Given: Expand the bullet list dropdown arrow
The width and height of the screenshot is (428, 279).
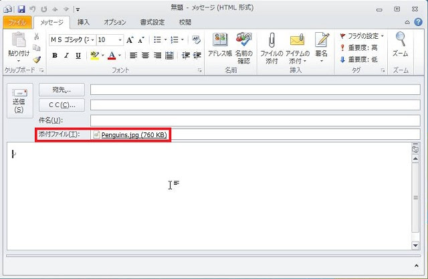Looking at the screenshot, I should (165, 40).
